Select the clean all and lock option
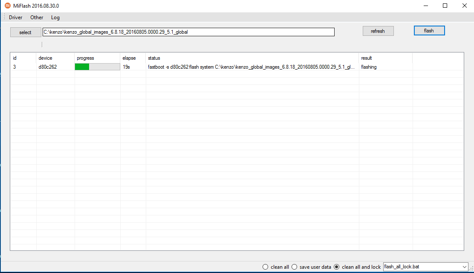 click(357, 267)
